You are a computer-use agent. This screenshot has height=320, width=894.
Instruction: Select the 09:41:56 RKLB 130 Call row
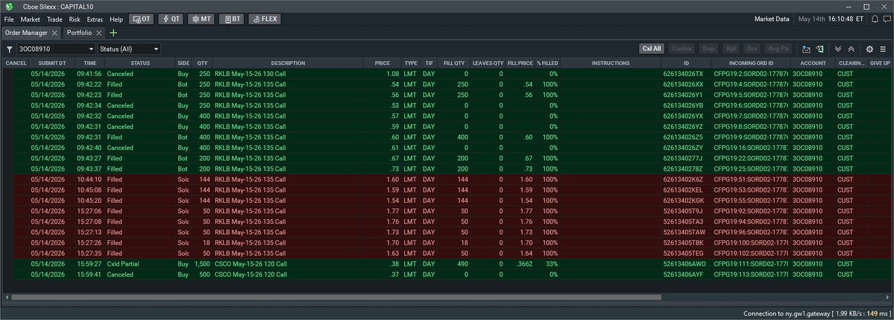[447, 74]
